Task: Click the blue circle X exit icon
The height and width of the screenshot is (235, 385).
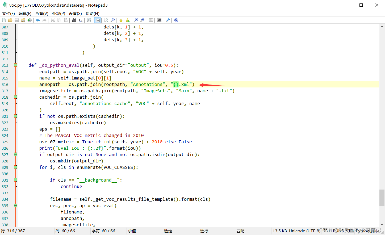Action: click(x=176, y=20)
